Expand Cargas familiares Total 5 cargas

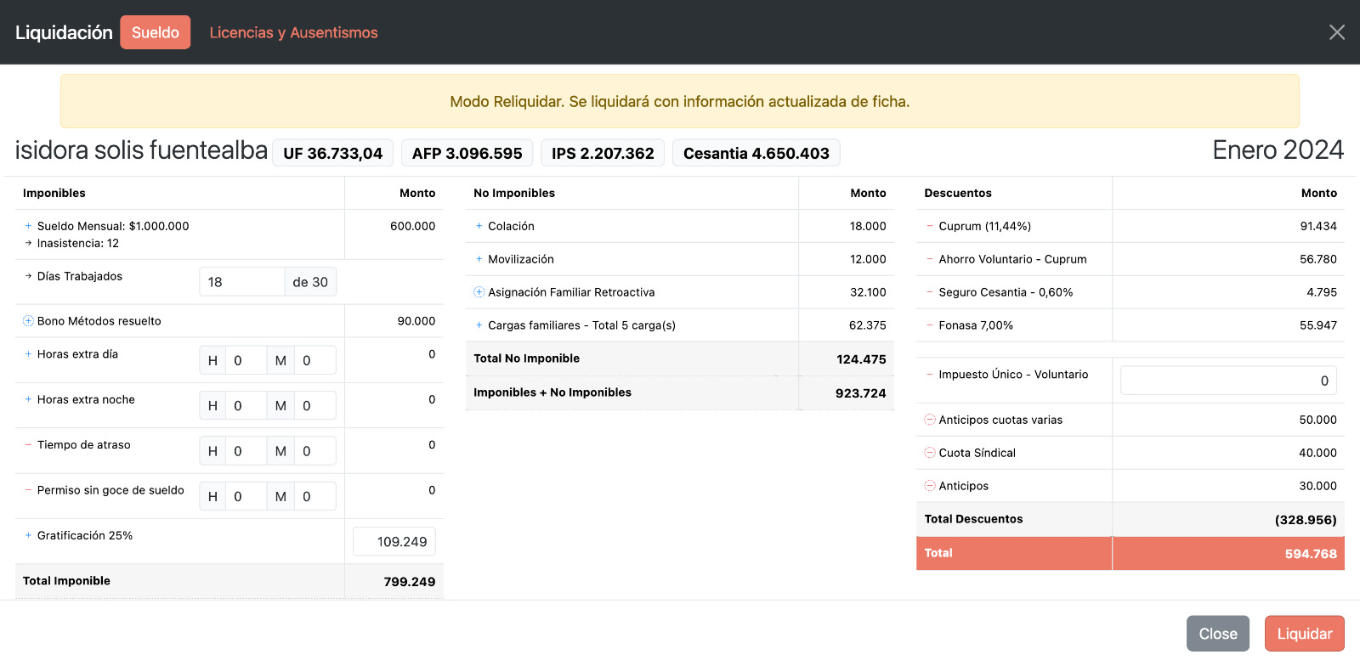(x=479, y=325)
